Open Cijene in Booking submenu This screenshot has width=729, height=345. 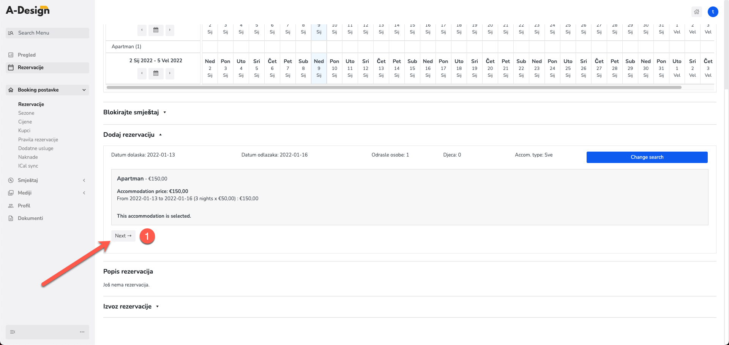pyautogui.click(x=25, y=122)
